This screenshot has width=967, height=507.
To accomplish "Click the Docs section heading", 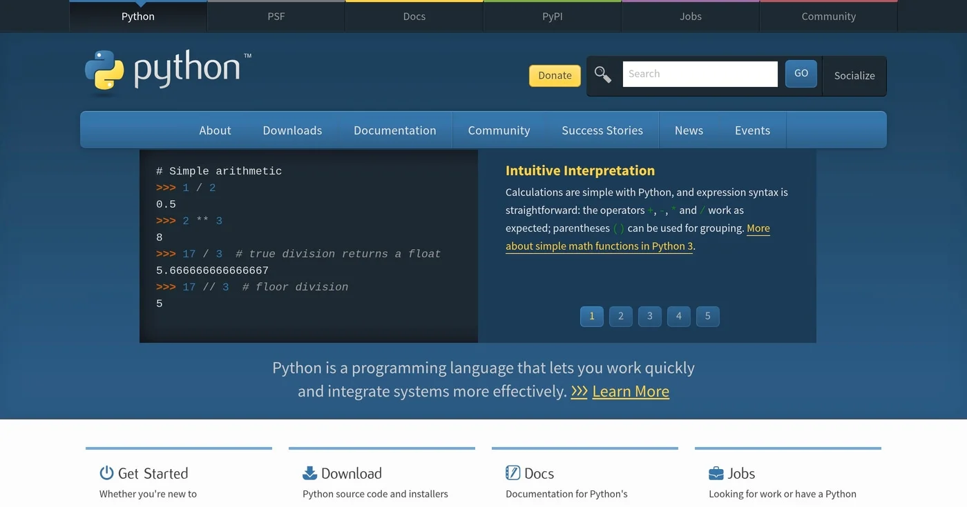I will coord(539,473).
